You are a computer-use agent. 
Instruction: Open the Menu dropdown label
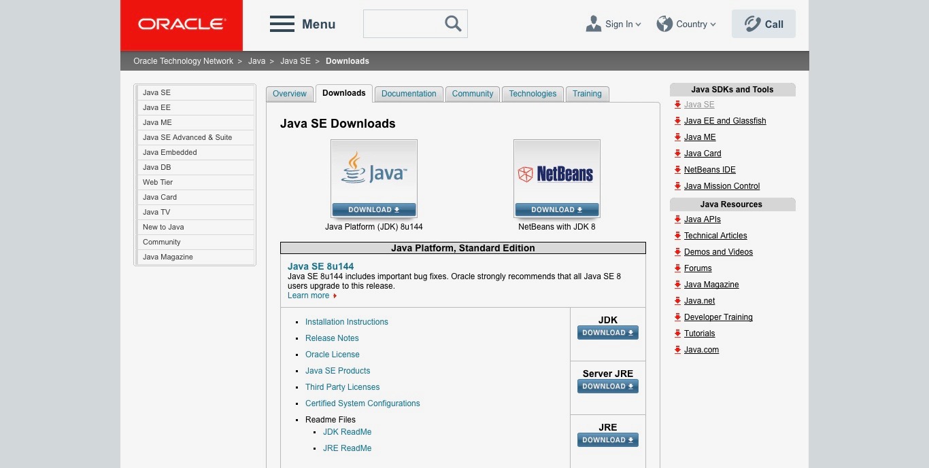(x=318, y=24)
